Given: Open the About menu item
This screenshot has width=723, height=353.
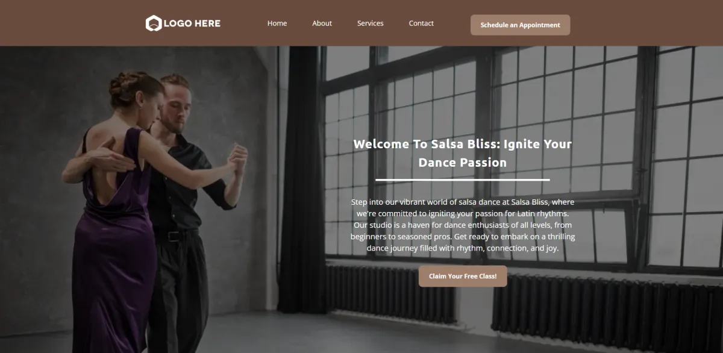Looking at the screenshot, I should click(x=322, y=23).
